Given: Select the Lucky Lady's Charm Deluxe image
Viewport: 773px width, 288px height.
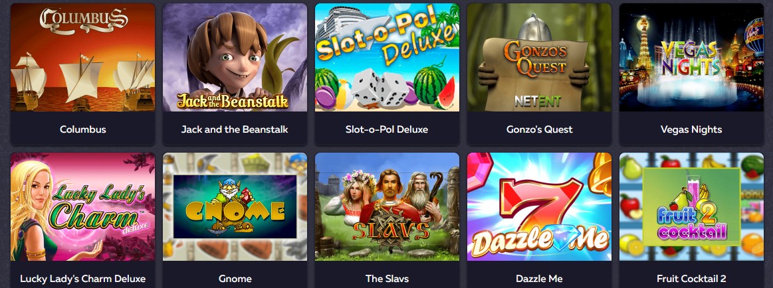Looking at the screenshot, I should 83,207.
